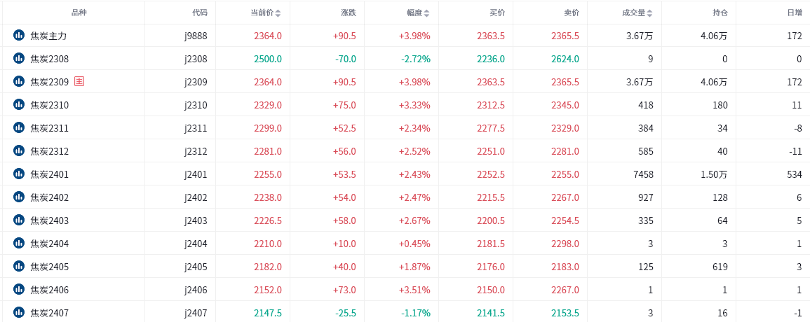Open the 焦炭2312 contract link

click(49, 151)
